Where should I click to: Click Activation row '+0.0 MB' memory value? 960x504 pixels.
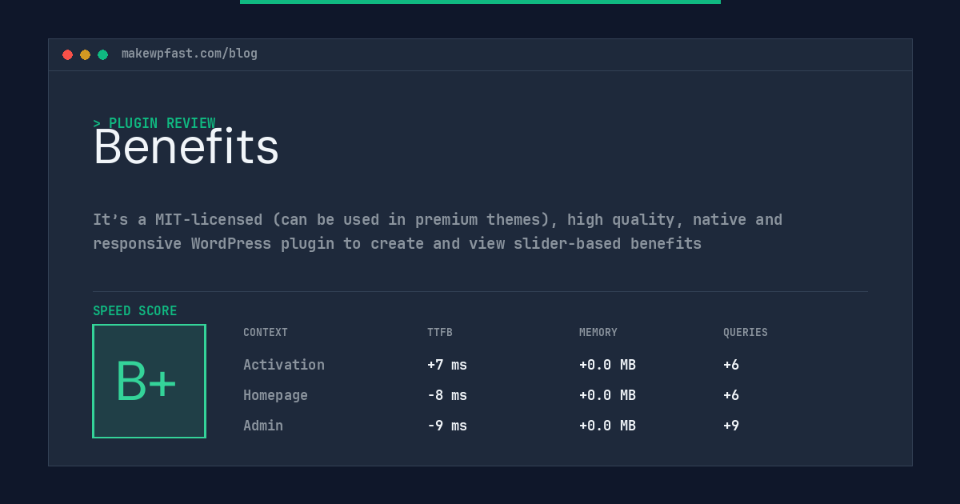[x=607, y=365]
